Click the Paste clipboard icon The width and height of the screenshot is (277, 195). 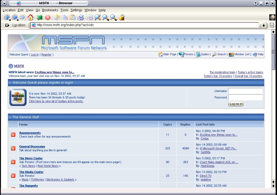72,17
